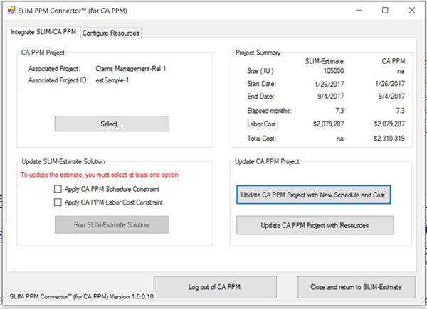Click the CA PPM column header in Project Summary
The width and height of the screenshot is (427, 309).
394,61
